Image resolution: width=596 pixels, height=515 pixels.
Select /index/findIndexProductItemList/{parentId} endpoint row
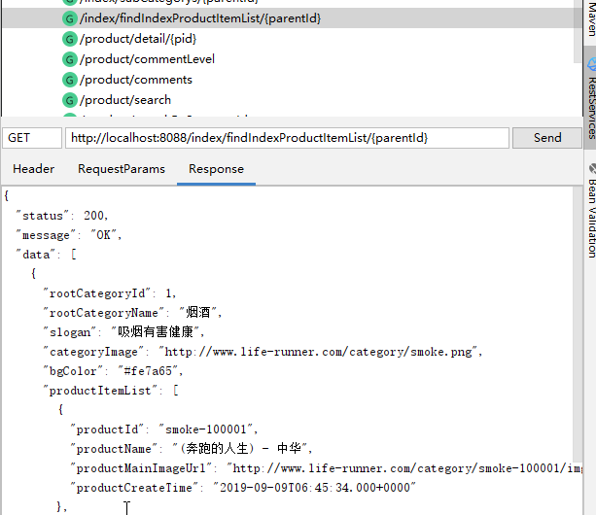point(292,18)
